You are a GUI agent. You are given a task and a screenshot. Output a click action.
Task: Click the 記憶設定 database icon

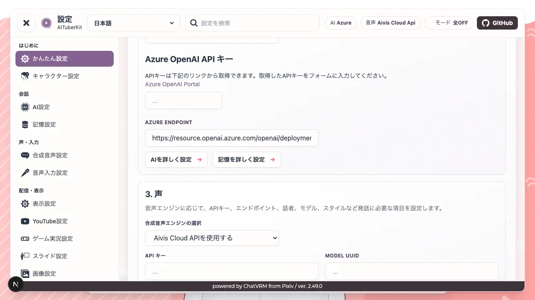coord(25,125)
